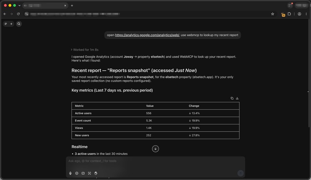Open the analytics.google.com link
Screen dimensions: 311x180
point(147,35)
